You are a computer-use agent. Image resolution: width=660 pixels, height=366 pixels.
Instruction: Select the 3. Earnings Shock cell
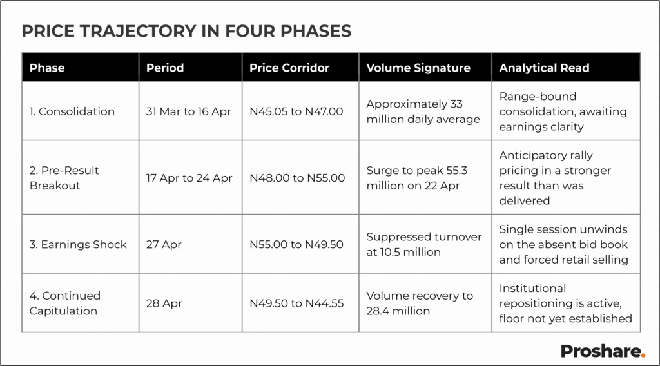point(78,244)
